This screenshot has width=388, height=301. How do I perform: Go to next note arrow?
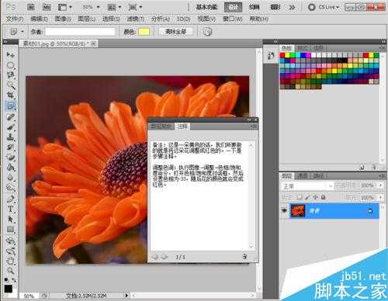click(x=165, y=257)
